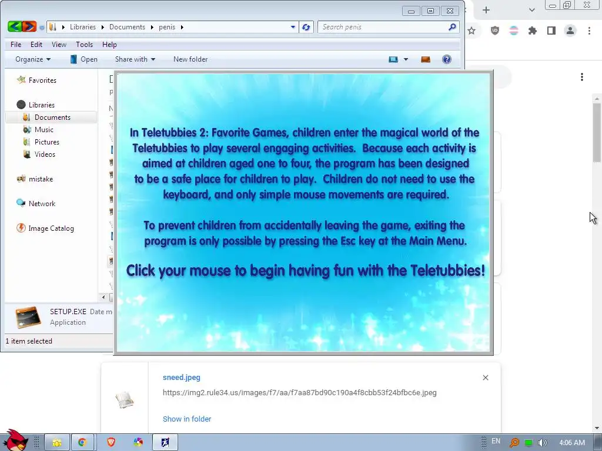Click the search magnifier in Explorer
602x451 pixels.
(x=452, y=27)
